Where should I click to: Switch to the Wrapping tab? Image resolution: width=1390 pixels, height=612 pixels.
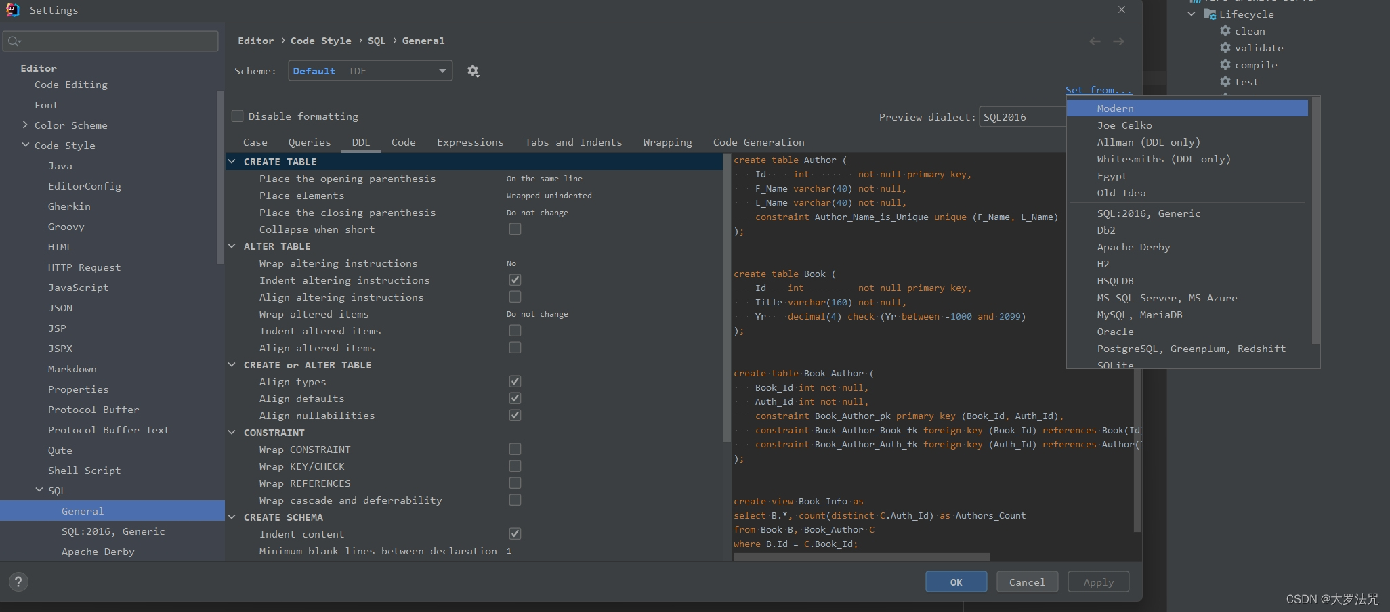667,142
